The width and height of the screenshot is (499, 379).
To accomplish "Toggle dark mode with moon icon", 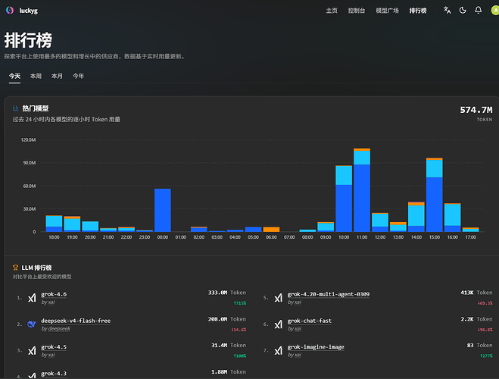I will (x=463, y=10).
